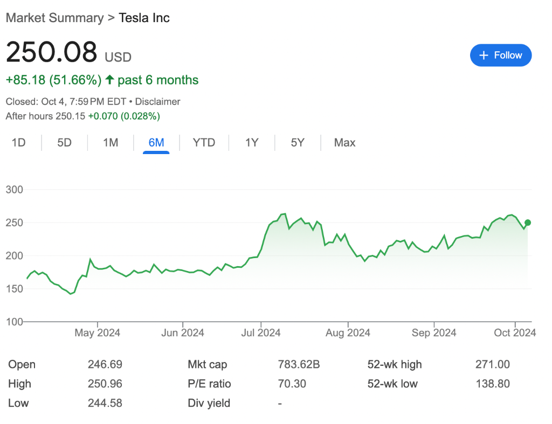Switch the chart to YTD
Viewport: 552px width, 424px height.
tap(204, 143)
